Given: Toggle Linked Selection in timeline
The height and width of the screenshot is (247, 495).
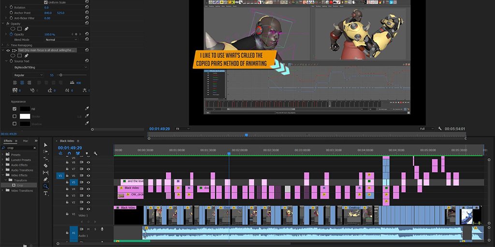Looking at the screenshot, I should [78, 153].
